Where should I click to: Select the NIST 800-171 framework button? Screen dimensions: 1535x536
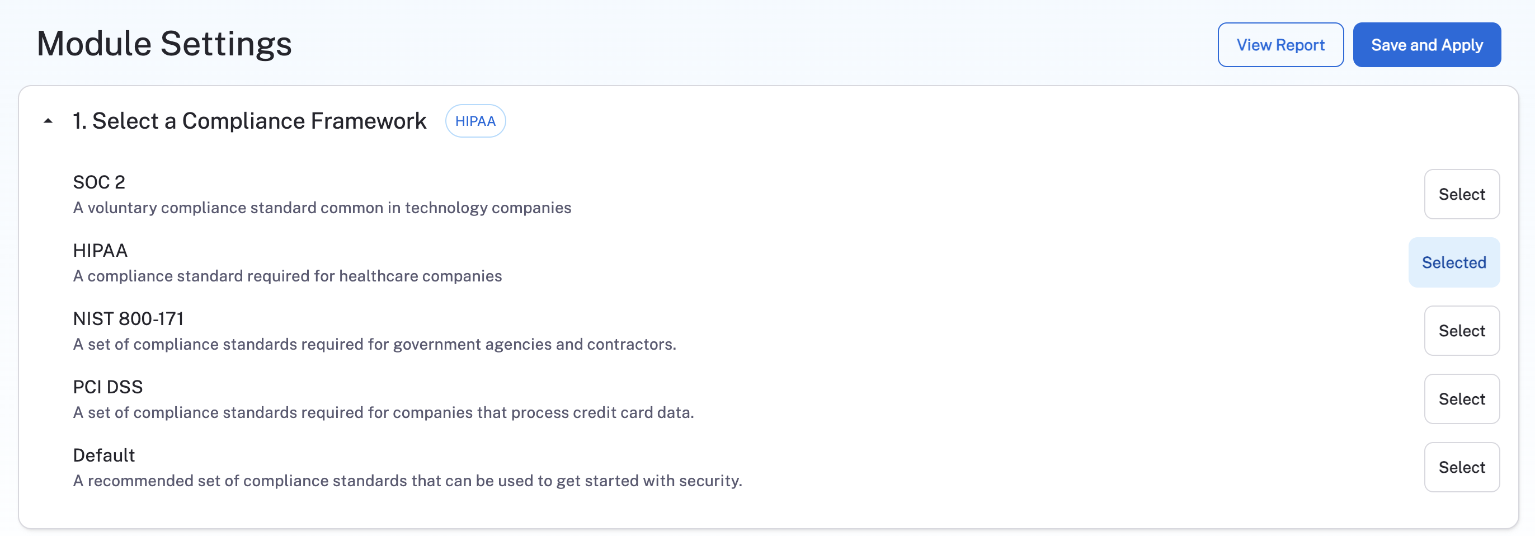pos(1461,331)
